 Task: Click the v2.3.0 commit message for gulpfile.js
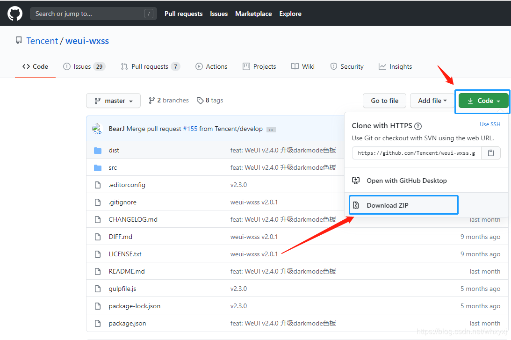pyautogui.click(x=238, y=289)
